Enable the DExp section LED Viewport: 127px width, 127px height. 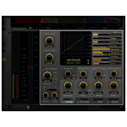[108, 102]
